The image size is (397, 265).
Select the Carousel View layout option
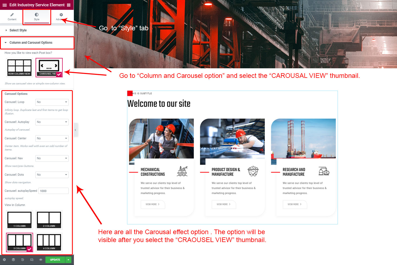(49, 67)
